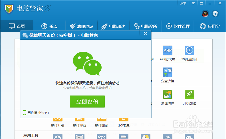The width and height of the screenshot is (226, 139).
Task: Click the 应用工具 section label
Action: (31, 135)
